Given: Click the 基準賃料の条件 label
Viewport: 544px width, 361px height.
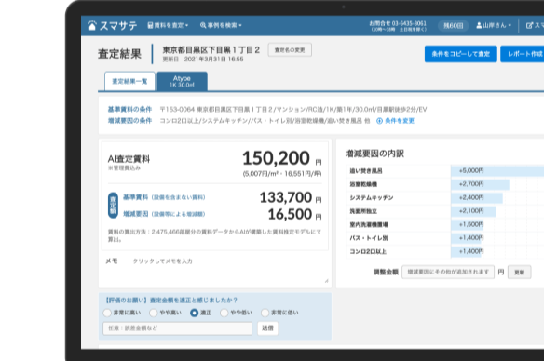Looking at the screenshot, I should pyautogui.click(x=129, y=110).
